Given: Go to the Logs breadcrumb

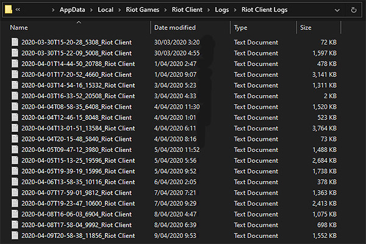Looking at the screenshot, I should coord(222,10).
